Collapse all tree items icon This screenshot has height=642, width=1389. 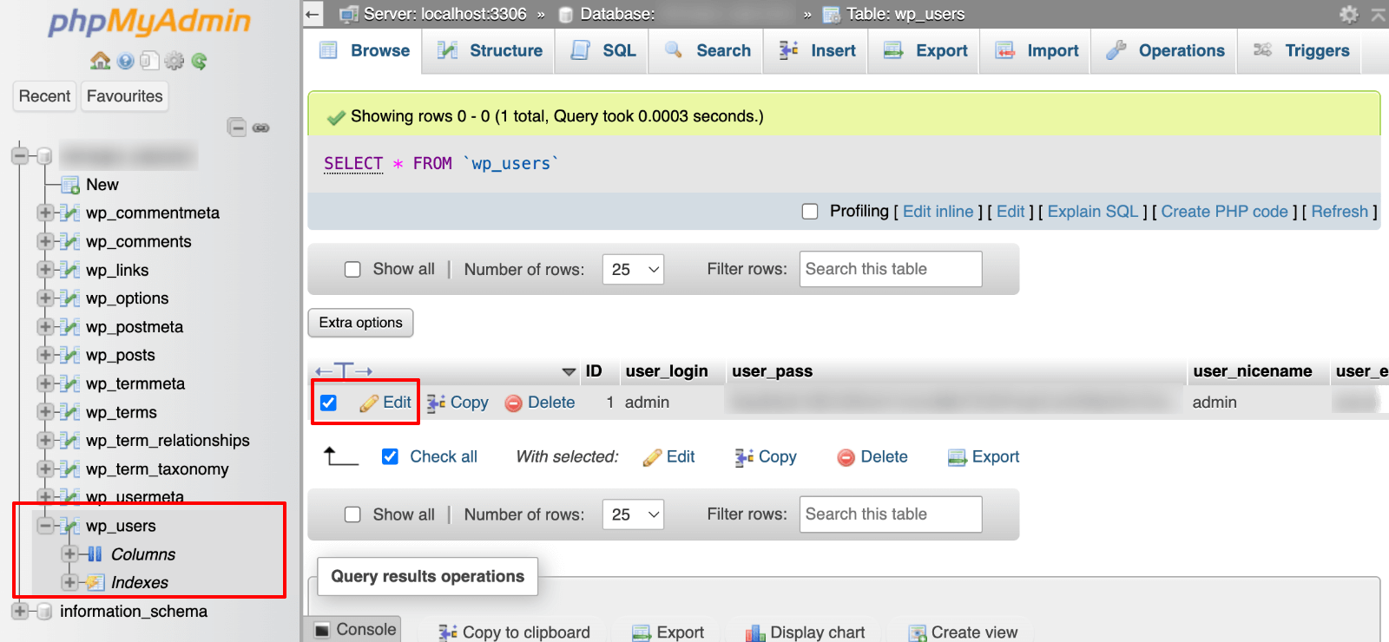[x=237, y=128]
